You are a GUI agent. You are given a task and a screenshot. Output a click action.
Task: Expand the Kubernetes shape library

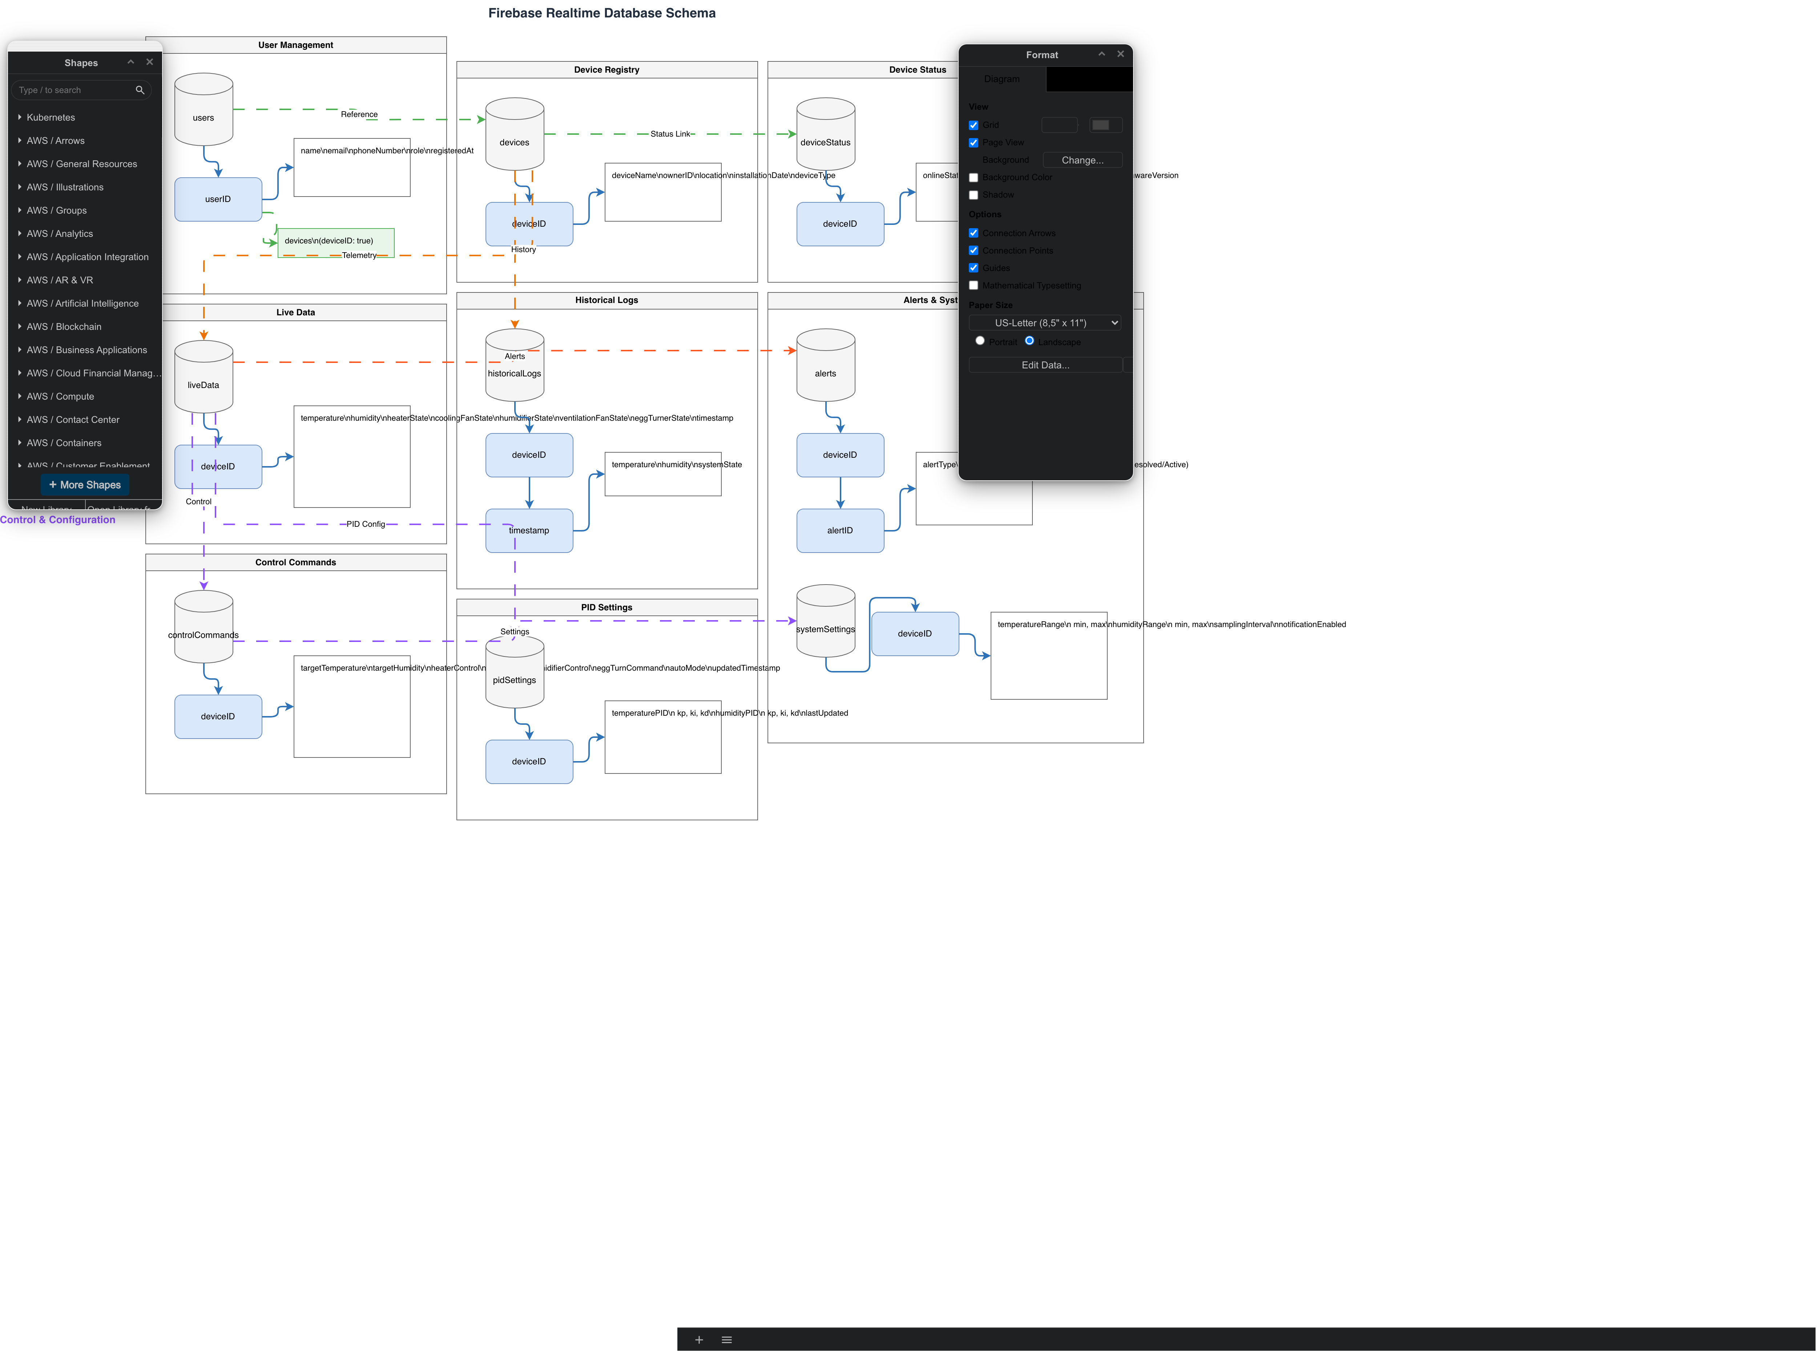[85, 117]
